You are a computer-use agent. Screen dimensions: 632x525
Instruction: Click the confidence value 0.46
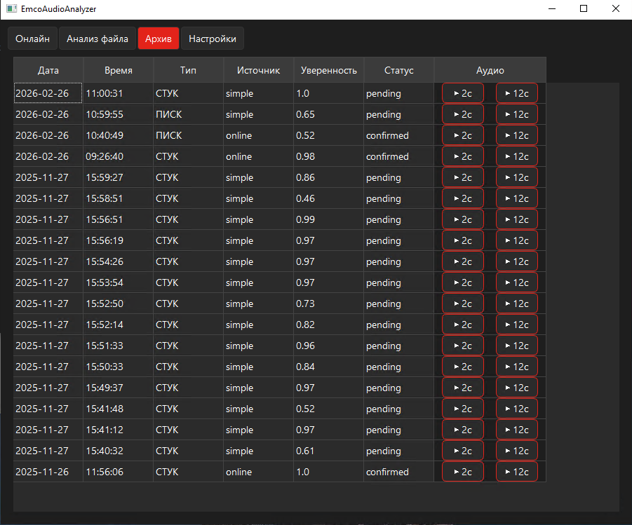click(x=328, y=198)
